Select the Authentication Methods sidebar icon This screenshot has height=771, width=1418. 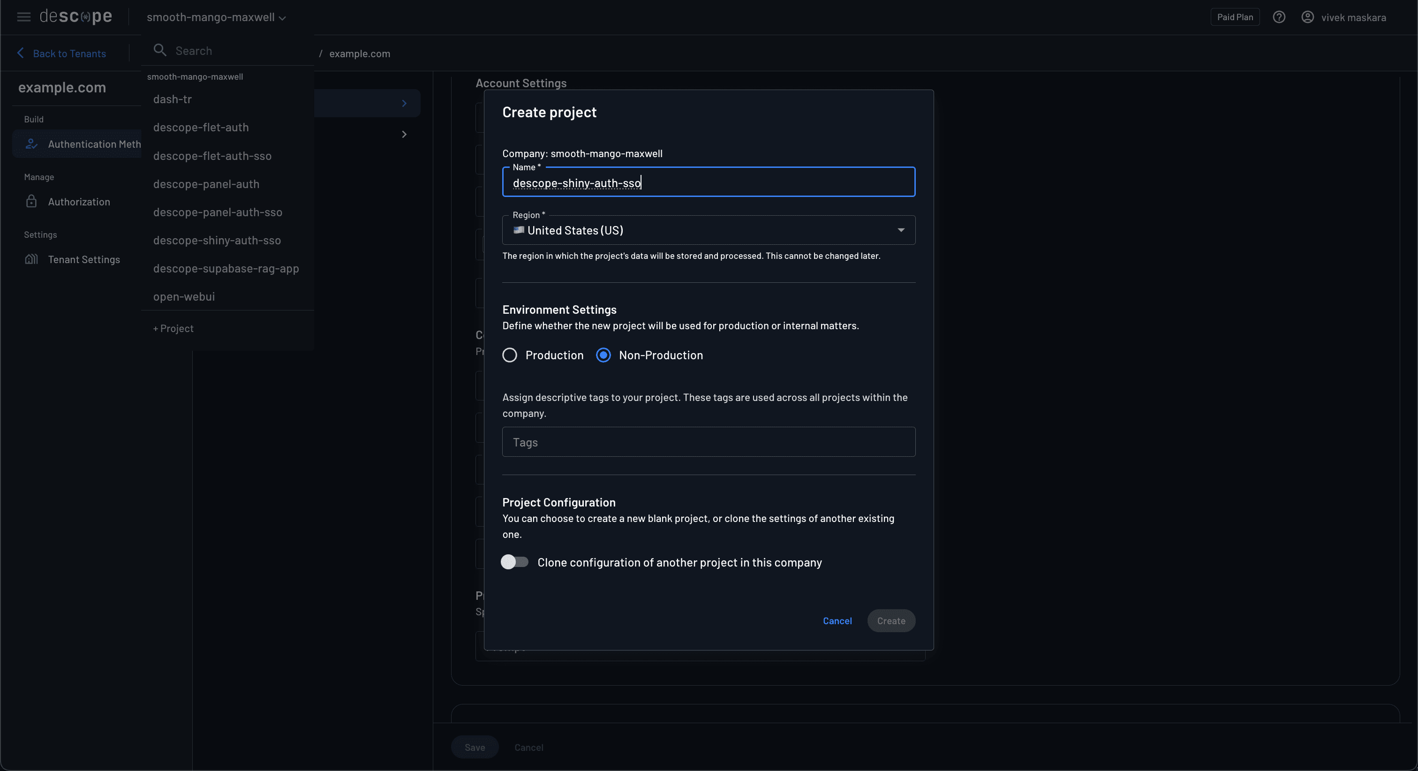point(31,144)
